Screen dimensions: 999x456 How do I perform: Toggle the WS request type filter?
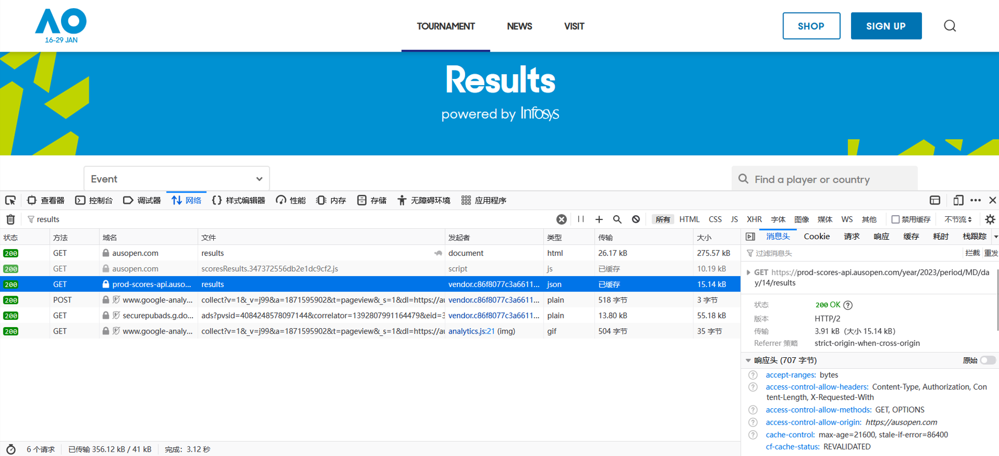point(847,219)
